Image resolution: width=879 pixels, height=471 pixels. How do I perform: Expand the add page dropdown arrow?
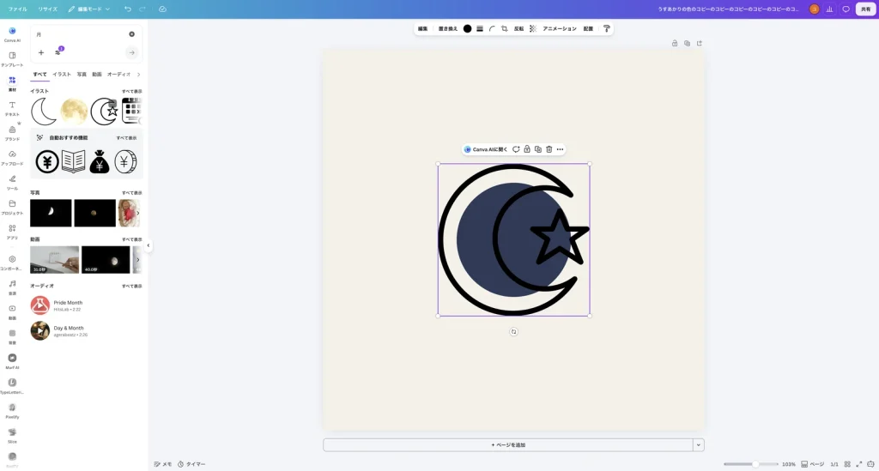[699, 444]
